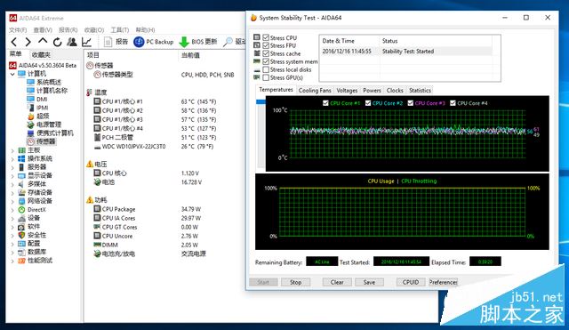569x330 pixels.
Task: Expand the 存储设备 tree node
Action: (x=12, y=193)
